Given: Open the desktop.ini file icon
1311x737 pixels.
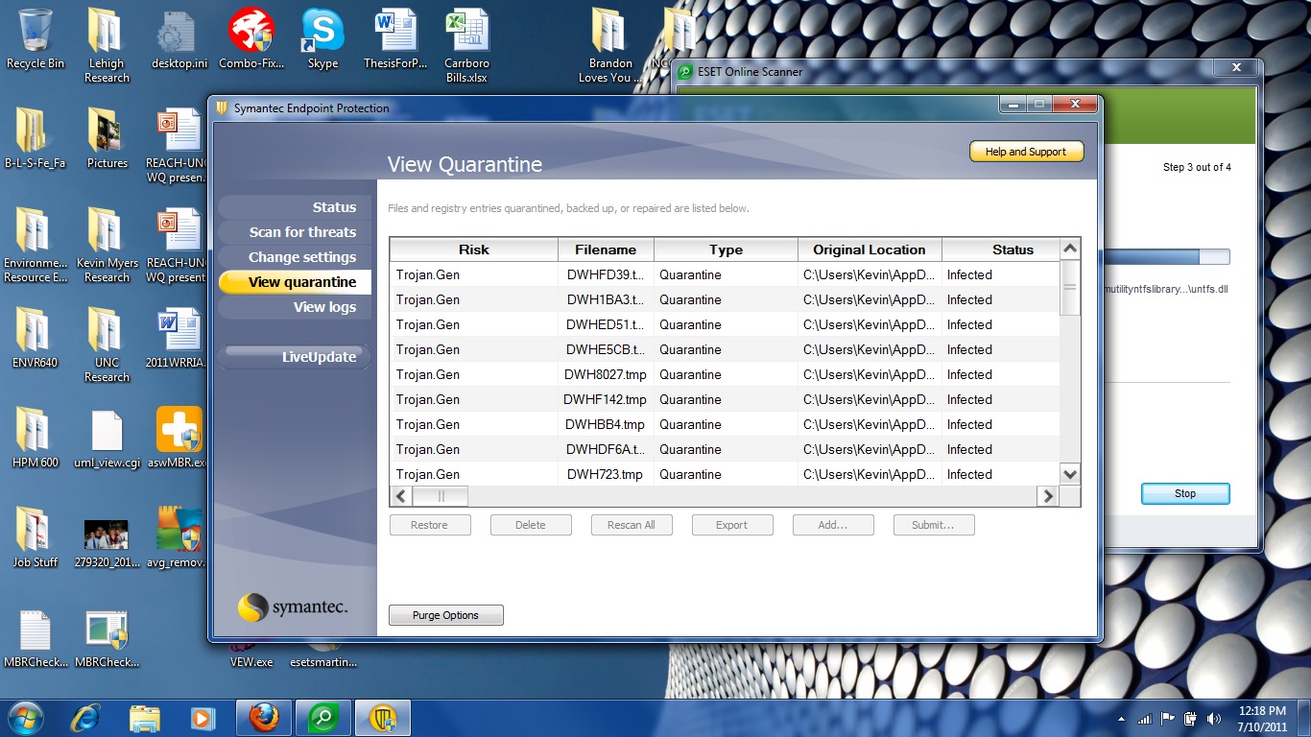Looking at the screenshot, I should pos(179,38).
